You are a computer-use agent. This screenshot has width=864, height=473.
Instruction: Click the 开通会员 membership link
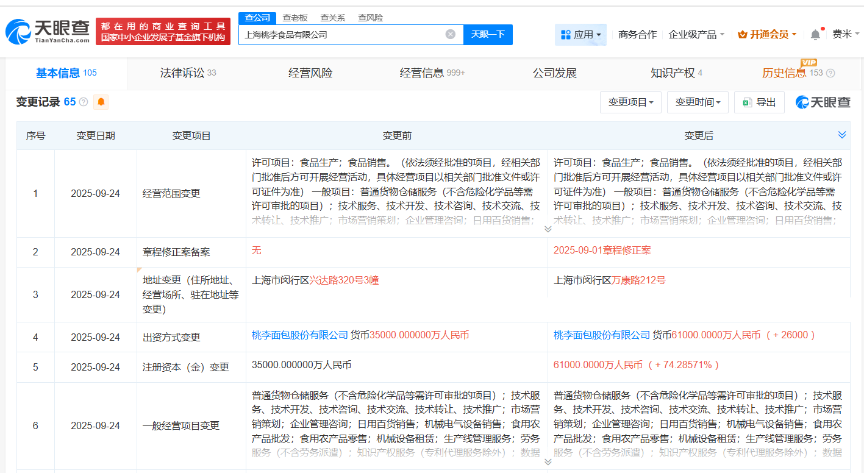pos(767,35)
